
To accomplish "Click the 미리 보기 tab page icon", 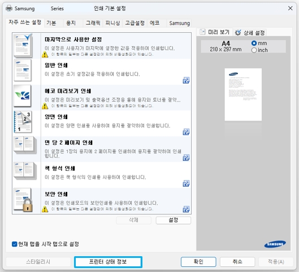I will (x=202, y=32).
